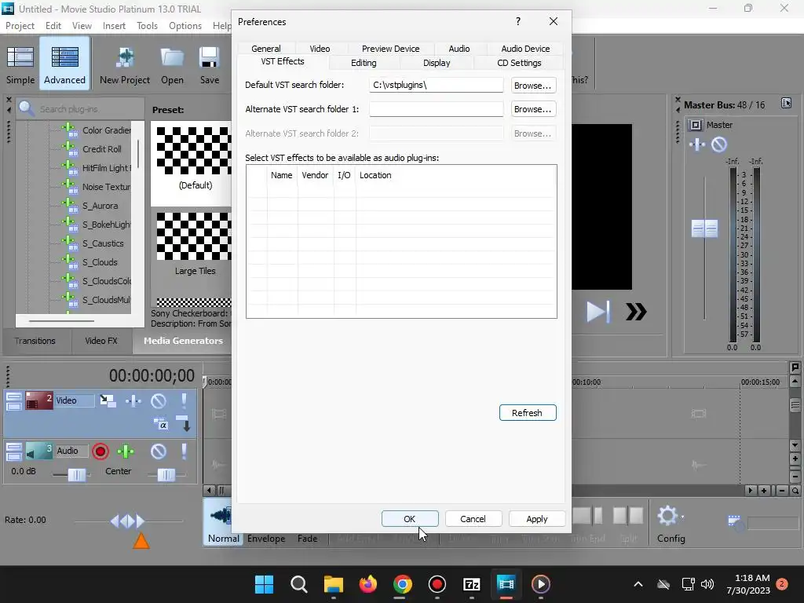
Task: Confirm preferences with OK
Action: pos(410,519)
